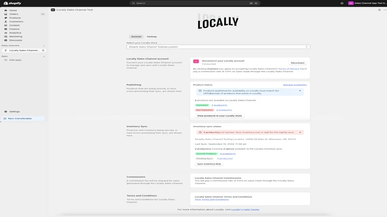Viewport: 387px width, 217px height.
Task: Click the Locally account pink icon
Action: (196, 61)
